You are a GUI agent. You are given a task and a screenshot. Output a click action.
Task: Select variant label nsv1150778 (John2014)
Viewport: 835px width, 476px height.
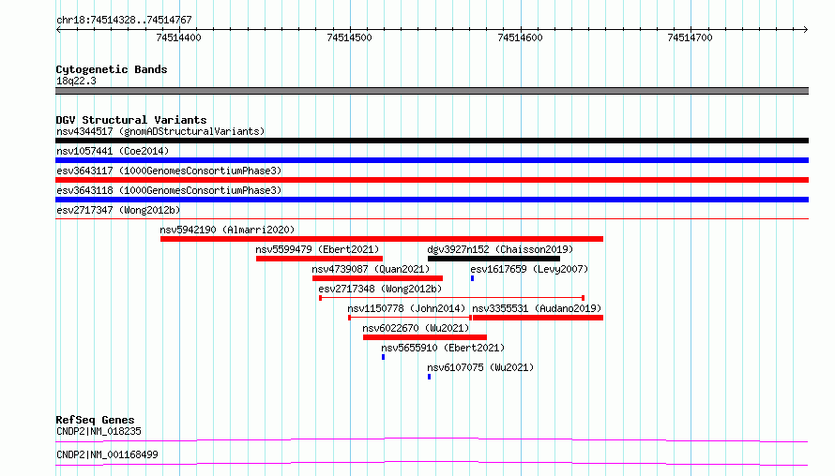coord(406,308)
